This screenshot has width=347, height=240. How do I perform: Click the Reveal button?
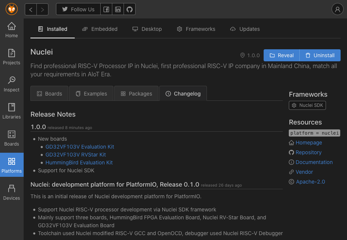[282, 55]
